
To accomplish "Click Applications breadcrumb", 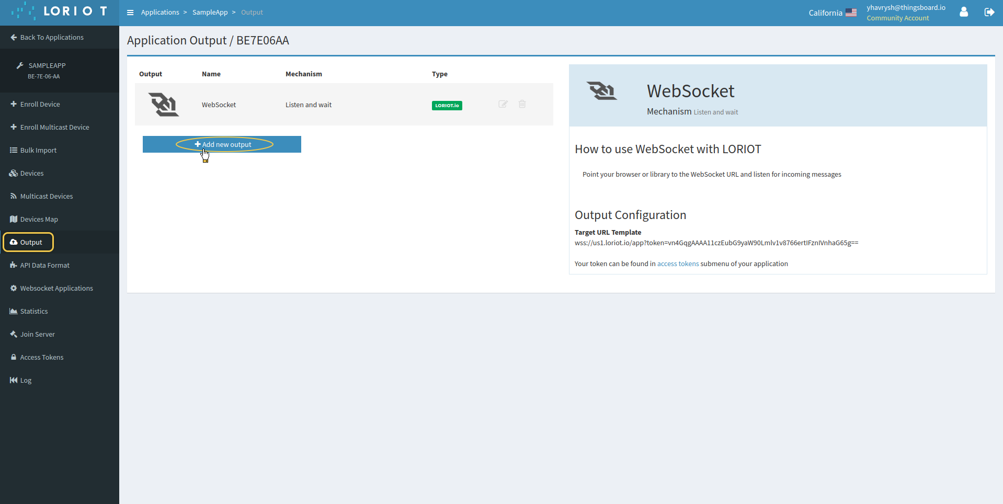I will pos(160,12).
